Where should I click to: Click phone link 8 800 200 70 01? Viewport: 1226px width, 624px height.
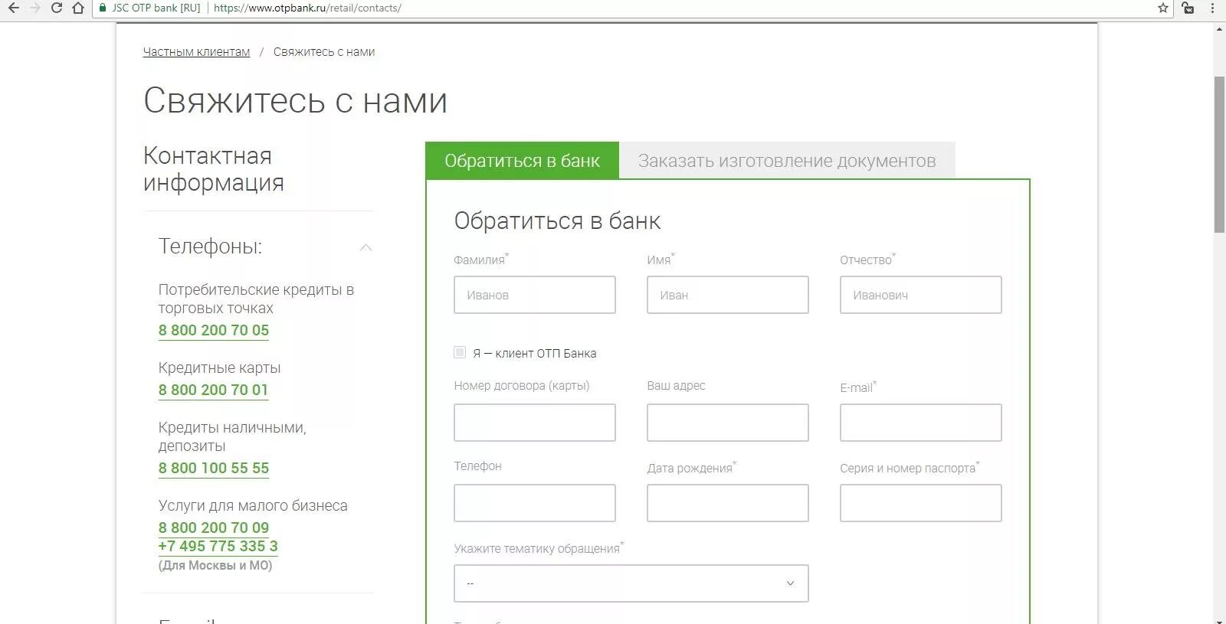[x=214, y=390]
